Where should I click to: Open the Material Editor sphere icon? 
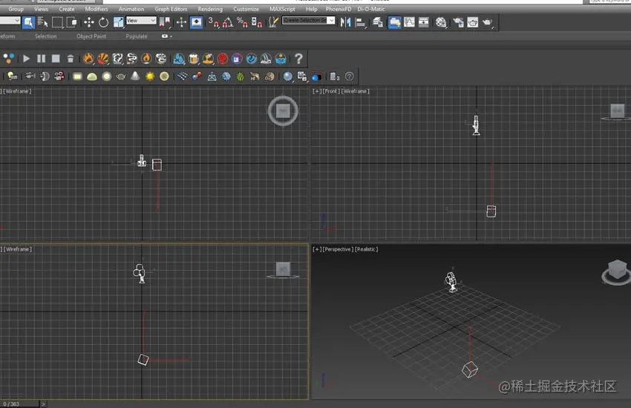(x=441, y=22)
